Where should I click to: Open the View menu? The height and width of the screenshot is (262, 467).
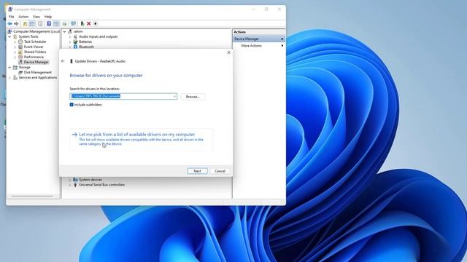coord(36,17)
